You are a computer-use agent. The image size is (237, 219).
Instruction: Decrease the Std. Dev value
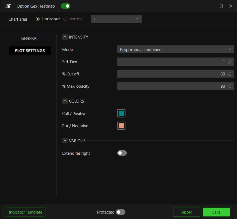[230, 63]
